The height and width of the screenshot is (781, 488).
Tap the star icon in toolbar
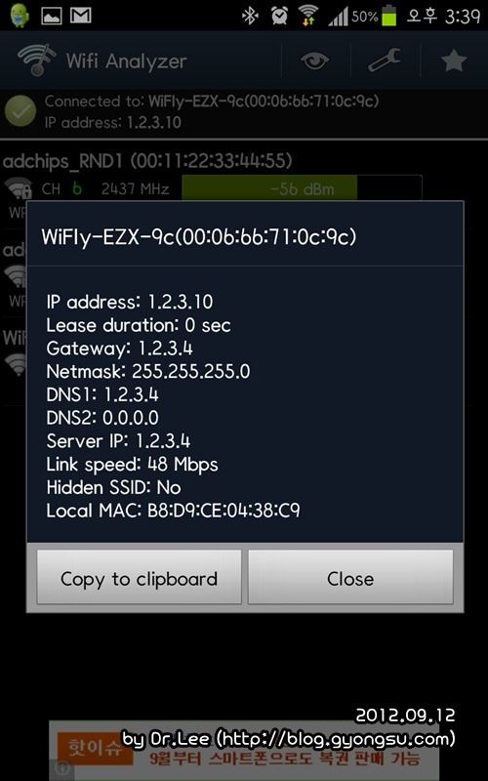pyautogui.click(x=453, y=62)
